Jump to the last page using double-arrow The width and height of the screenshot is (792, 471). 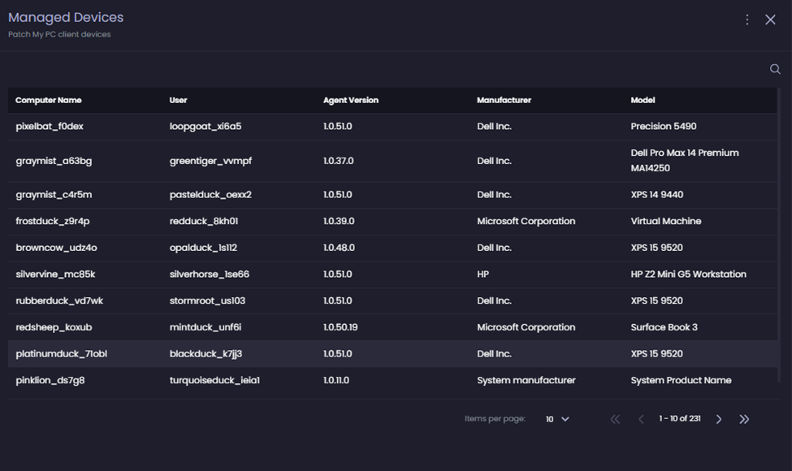[x=744, y=419]
